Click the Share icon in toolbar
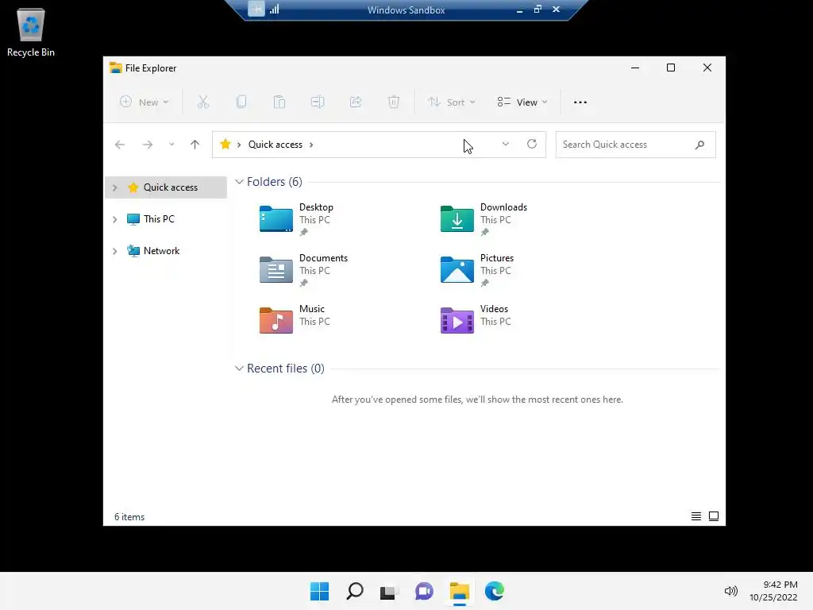Image resolution: width=813 pixels, height=610 pixels. click(356, 102)
